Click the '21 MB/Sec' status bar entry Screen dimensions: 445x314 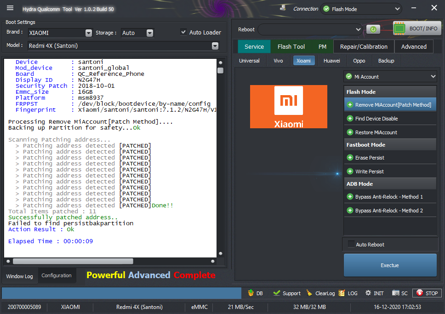click(241, 307)
